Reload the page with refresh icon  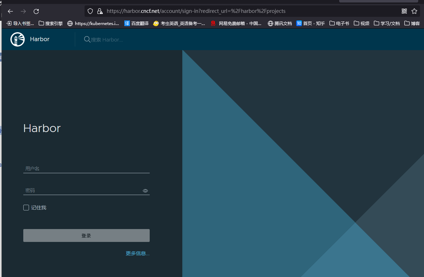pyautogui.click(x=36, y=11)
